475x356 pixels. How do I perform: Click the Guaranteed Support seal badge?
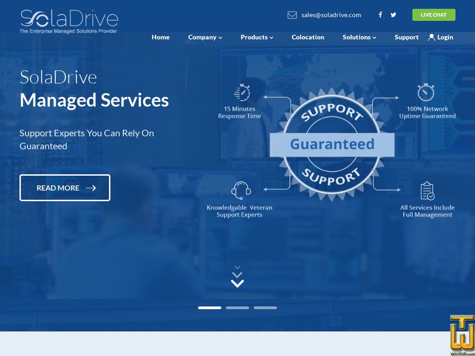pos(332,144)
